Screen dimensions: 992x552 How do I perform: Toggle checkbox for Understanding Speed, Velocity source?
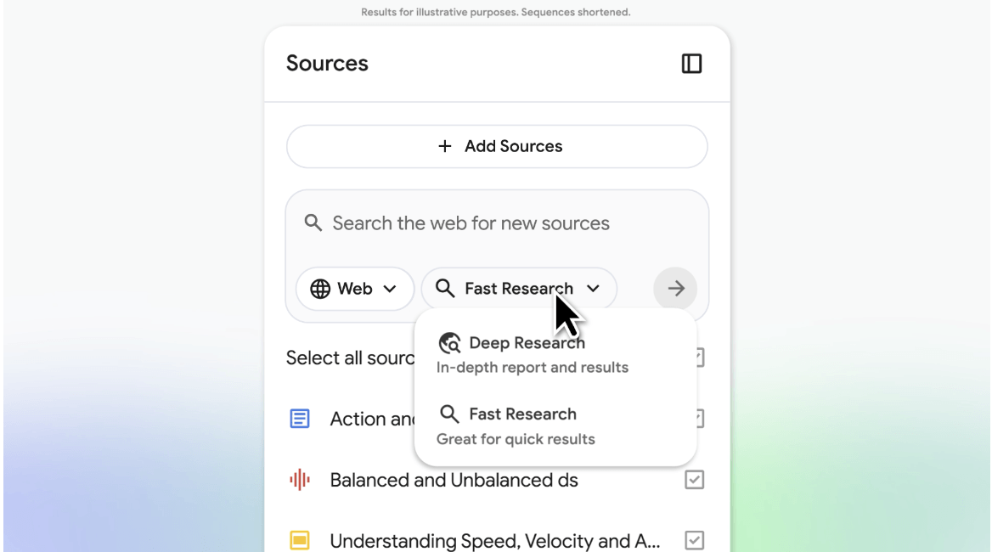pyautogui.click(x=694, y=541)
